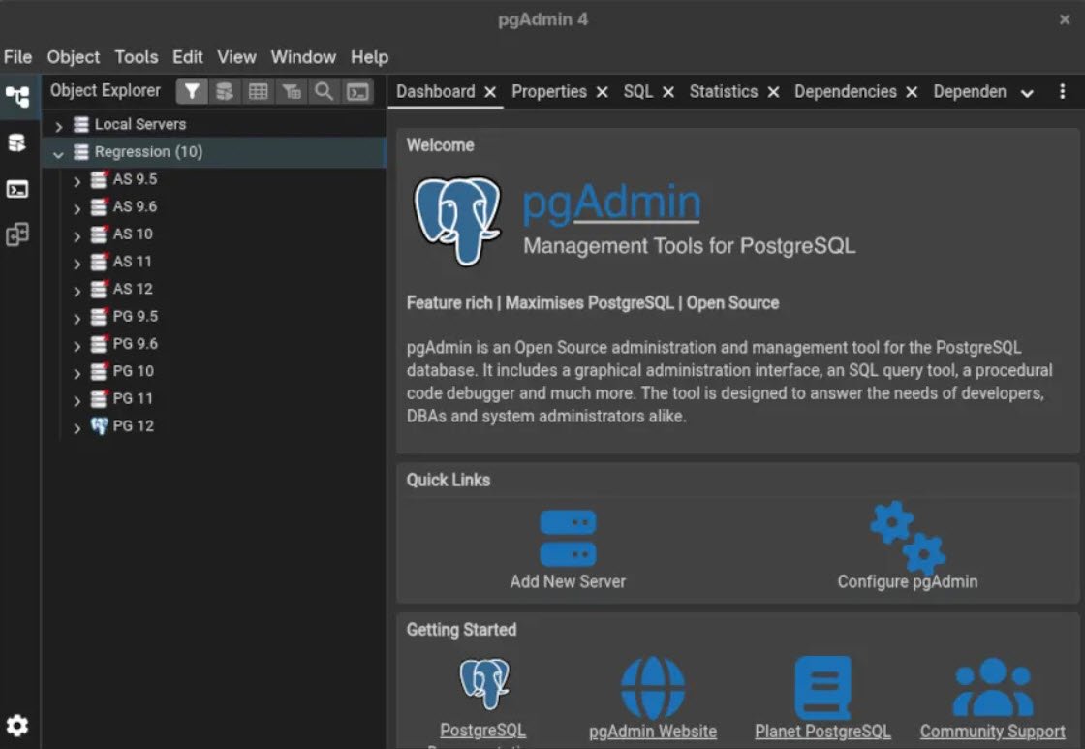1085x749 pixels.
Task: Expand the PG 12 server node
Action: [77, 426]
